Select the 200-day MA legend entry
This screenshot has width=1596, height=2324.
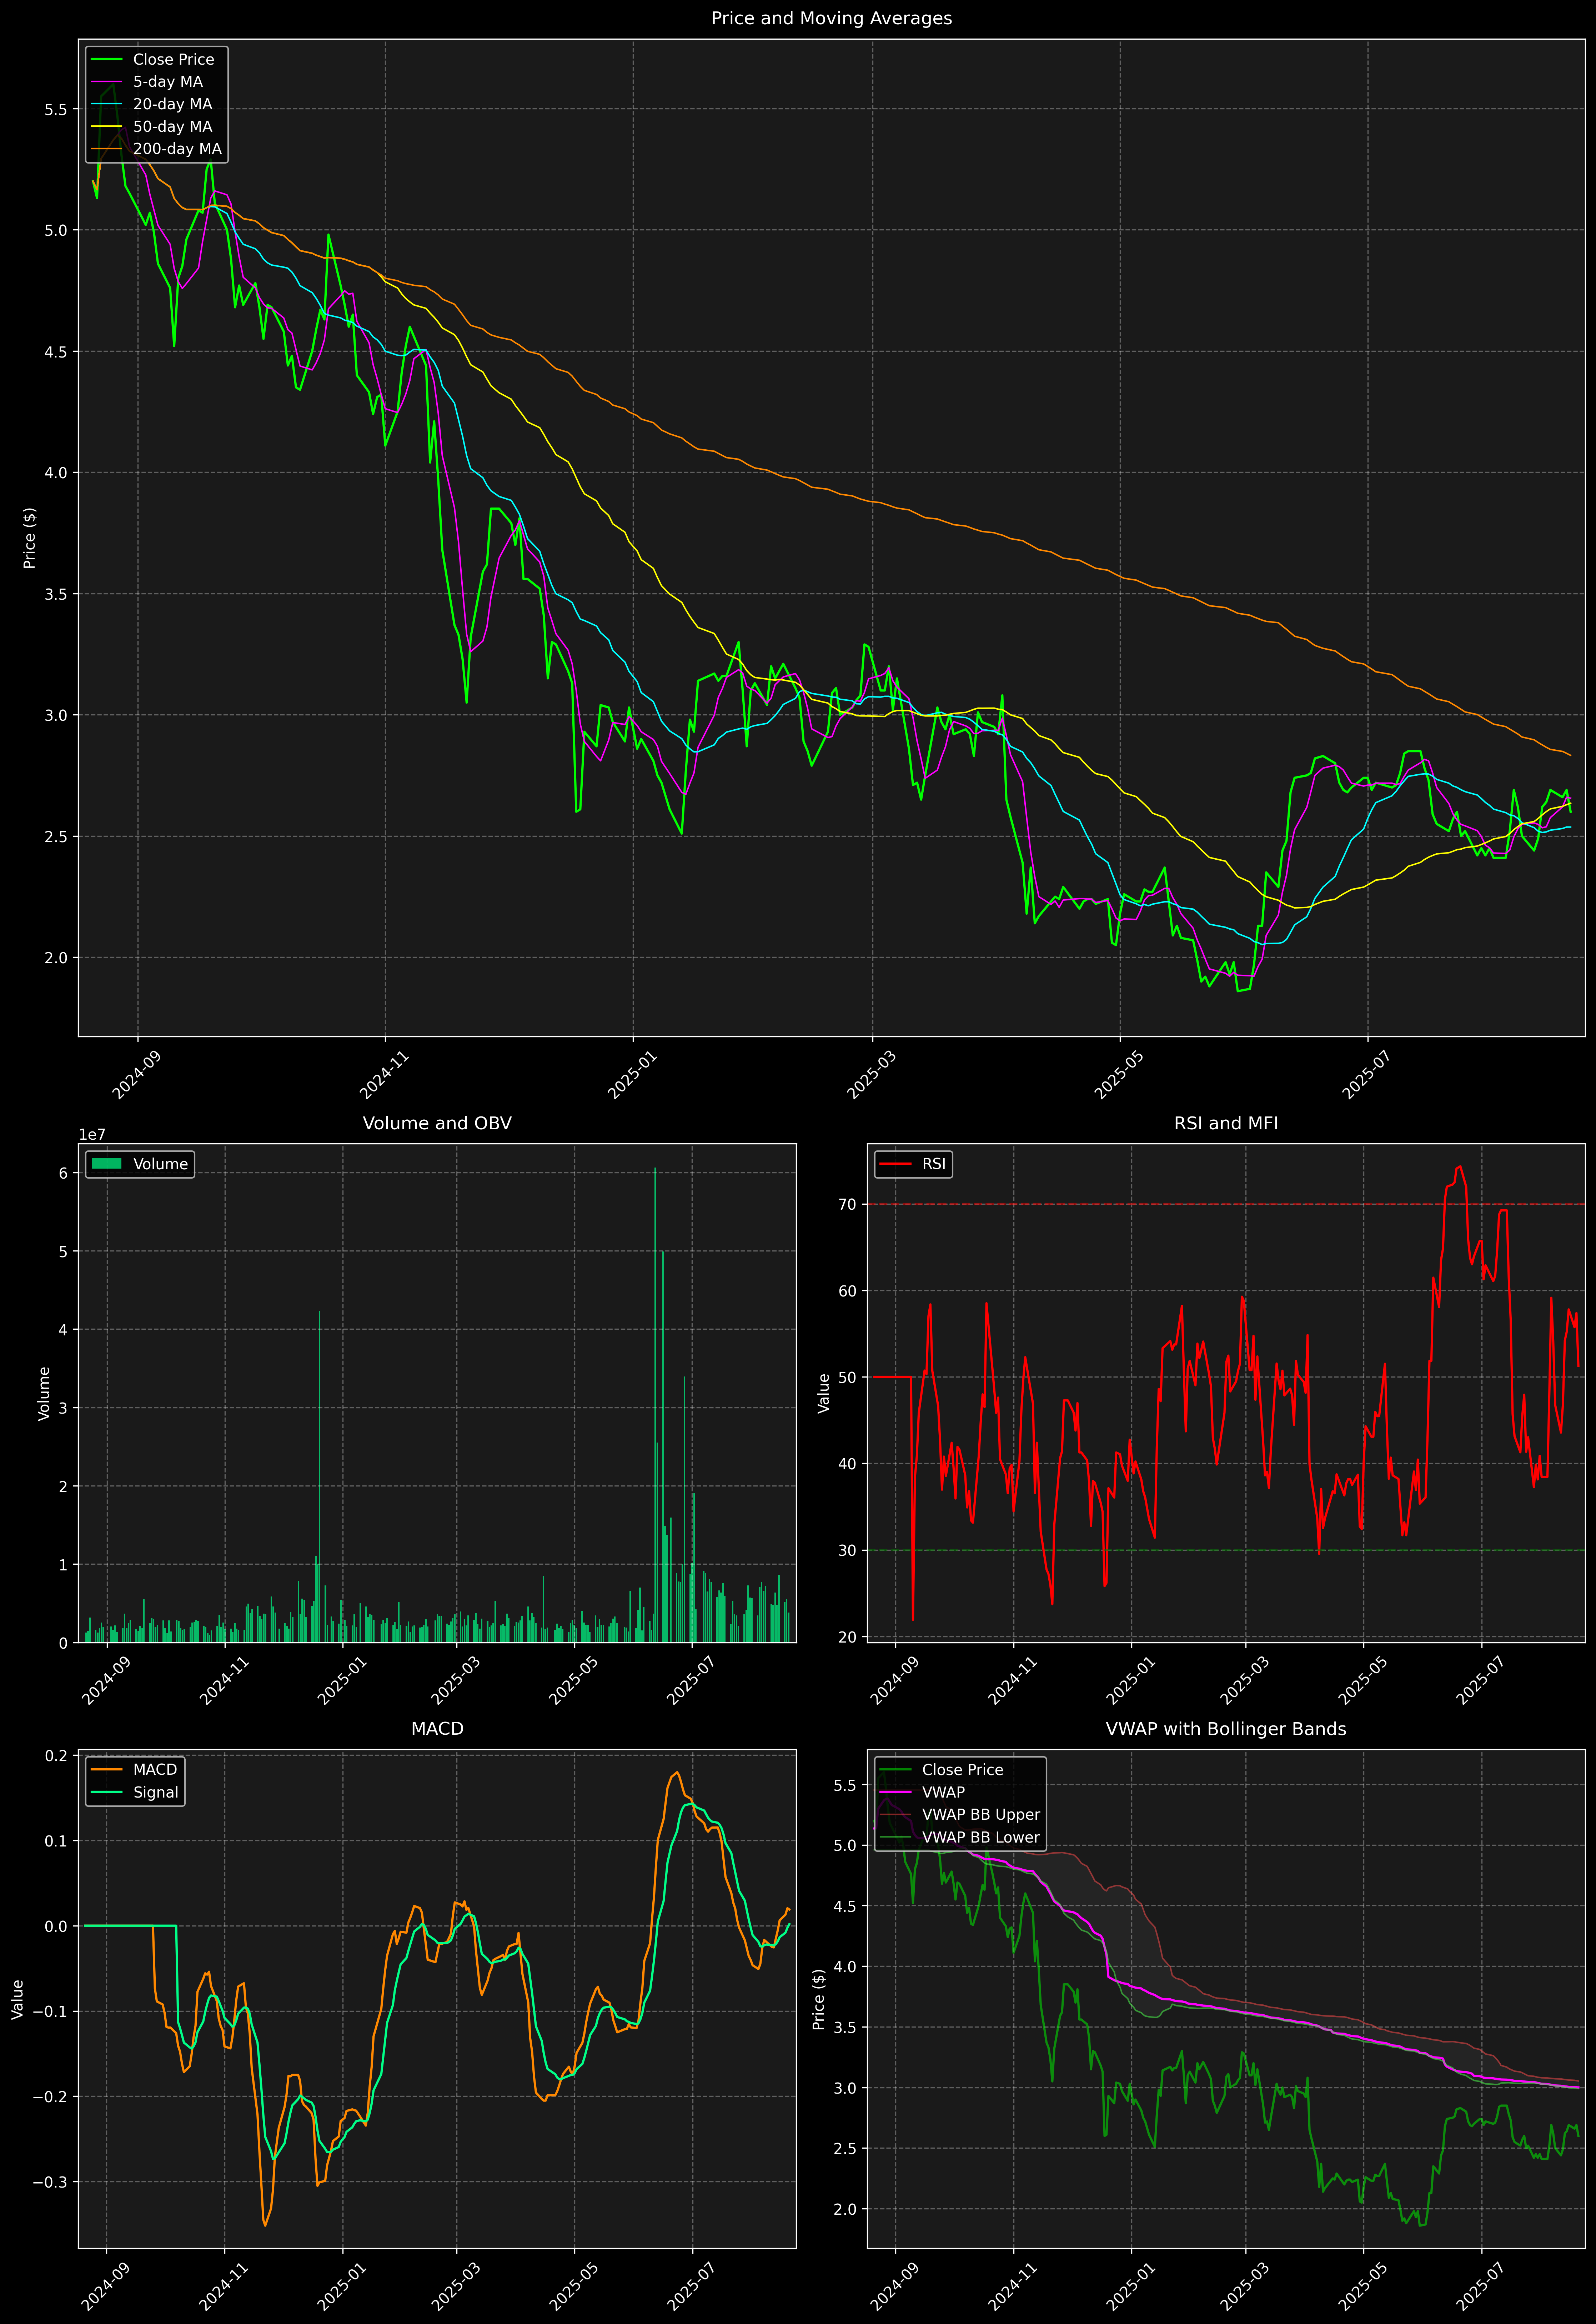click(177, 149)
